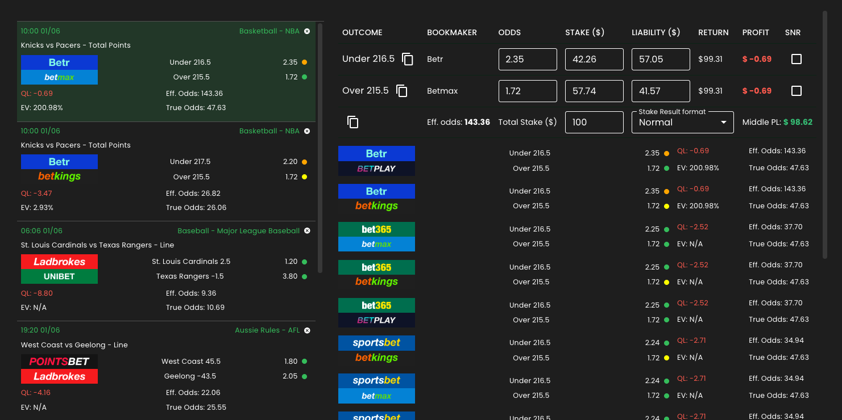Image resolution: width=842 pixels, height=420 pixels.
Task: Click Betr logo in selected left card
Action: point(59,62)
